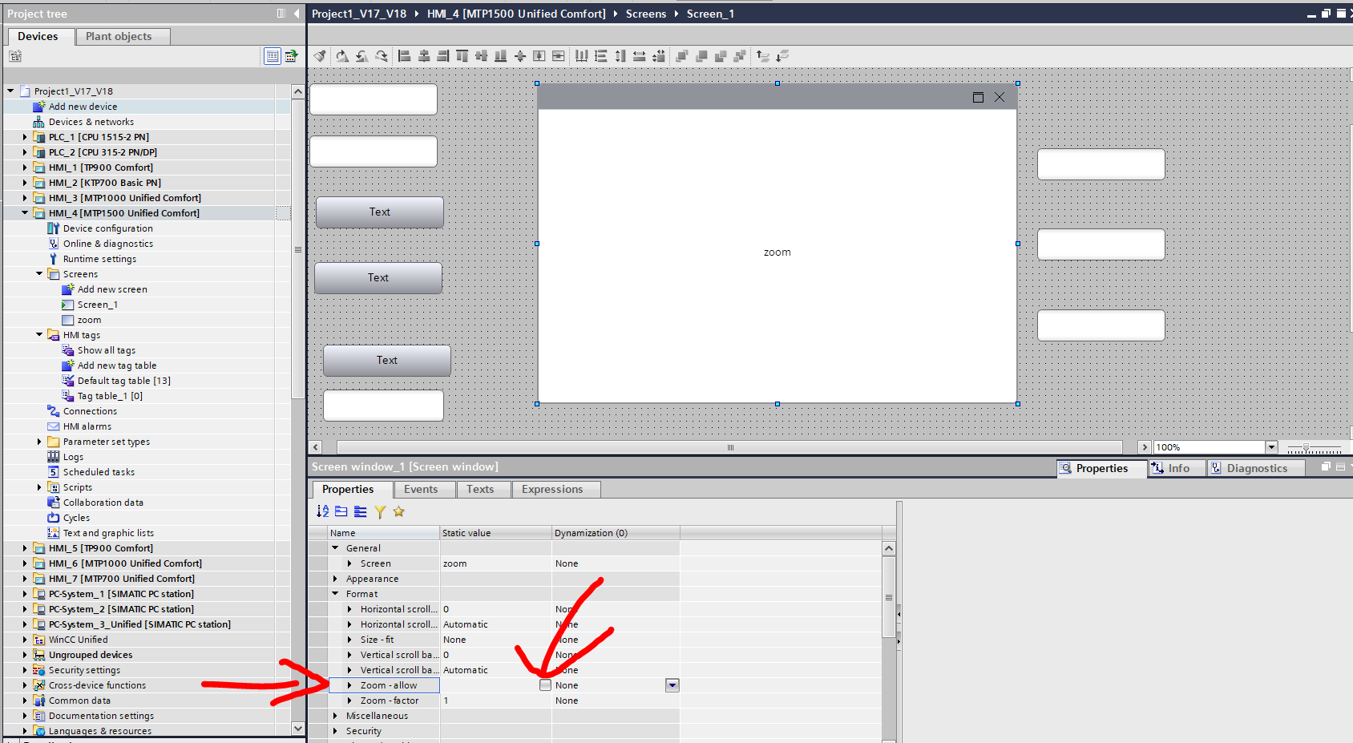Click the expand-all rows icon in Properties

click(x=361, y=511)
